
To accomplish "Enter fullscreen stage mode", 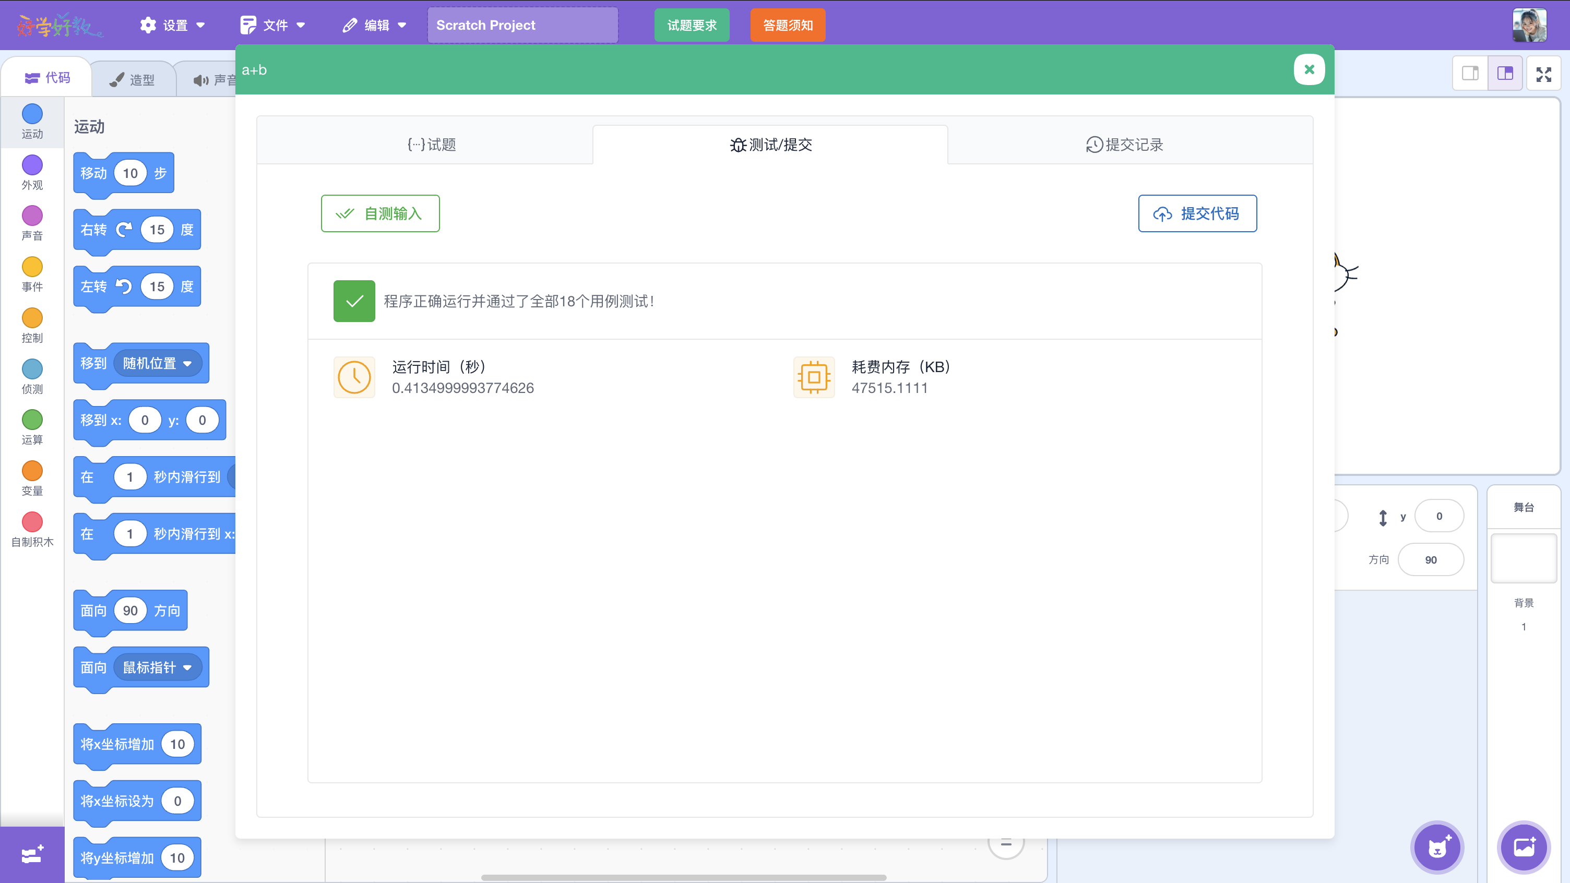I will [x=1544, y=74].
